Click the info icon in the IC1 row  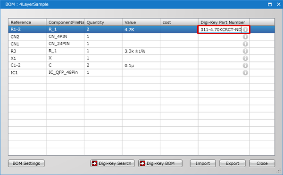pyautogui.click(x=245, y=73)
